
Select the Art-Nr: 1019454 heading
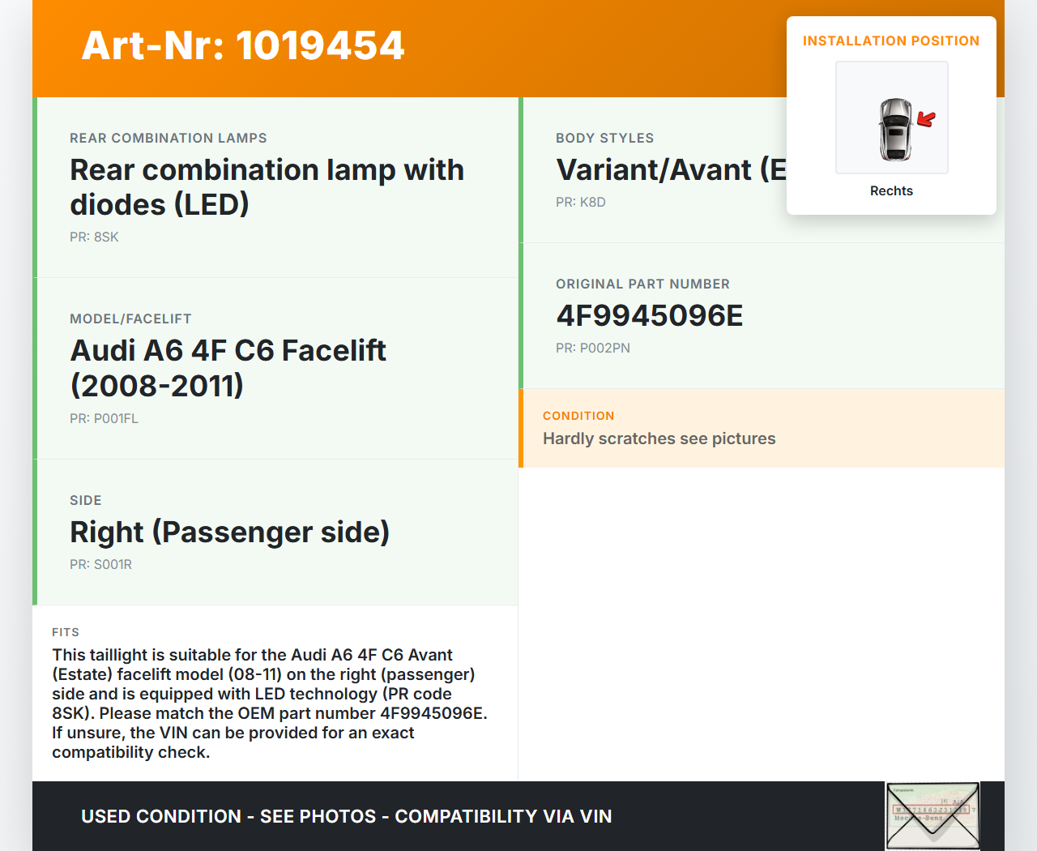point(243,45)
